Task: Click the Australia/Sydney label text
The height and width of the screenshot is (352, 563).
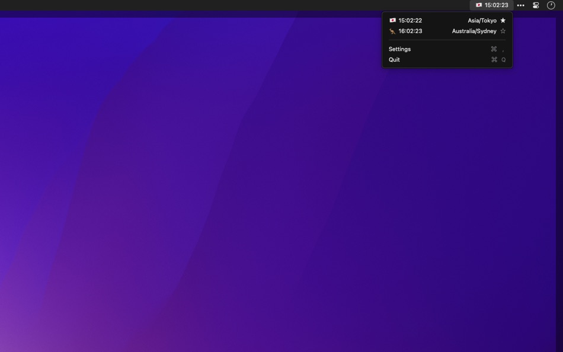Action: click(474, 31)
